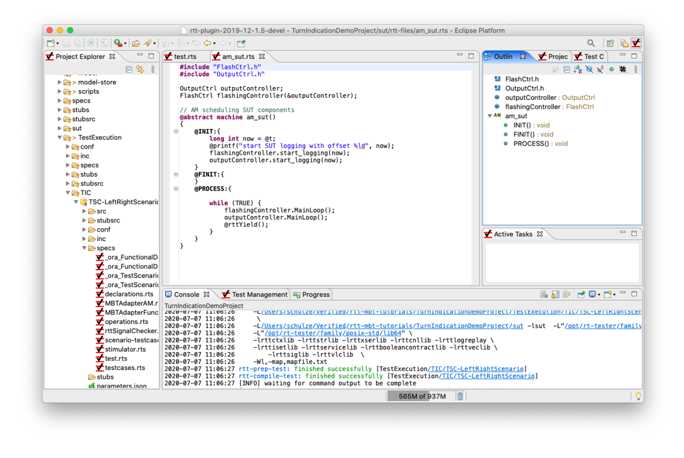Toggle Hide Static Members in Outline
The width and height of the screenshot is (684, 458).
pyautogui.click(x=600, y=69)
